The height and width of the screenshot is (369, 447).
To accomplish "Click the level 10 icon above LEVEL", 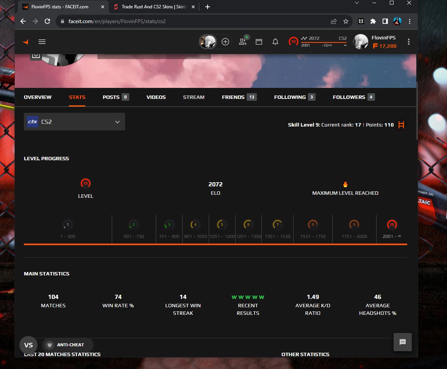I will click(x=86, y=183).
